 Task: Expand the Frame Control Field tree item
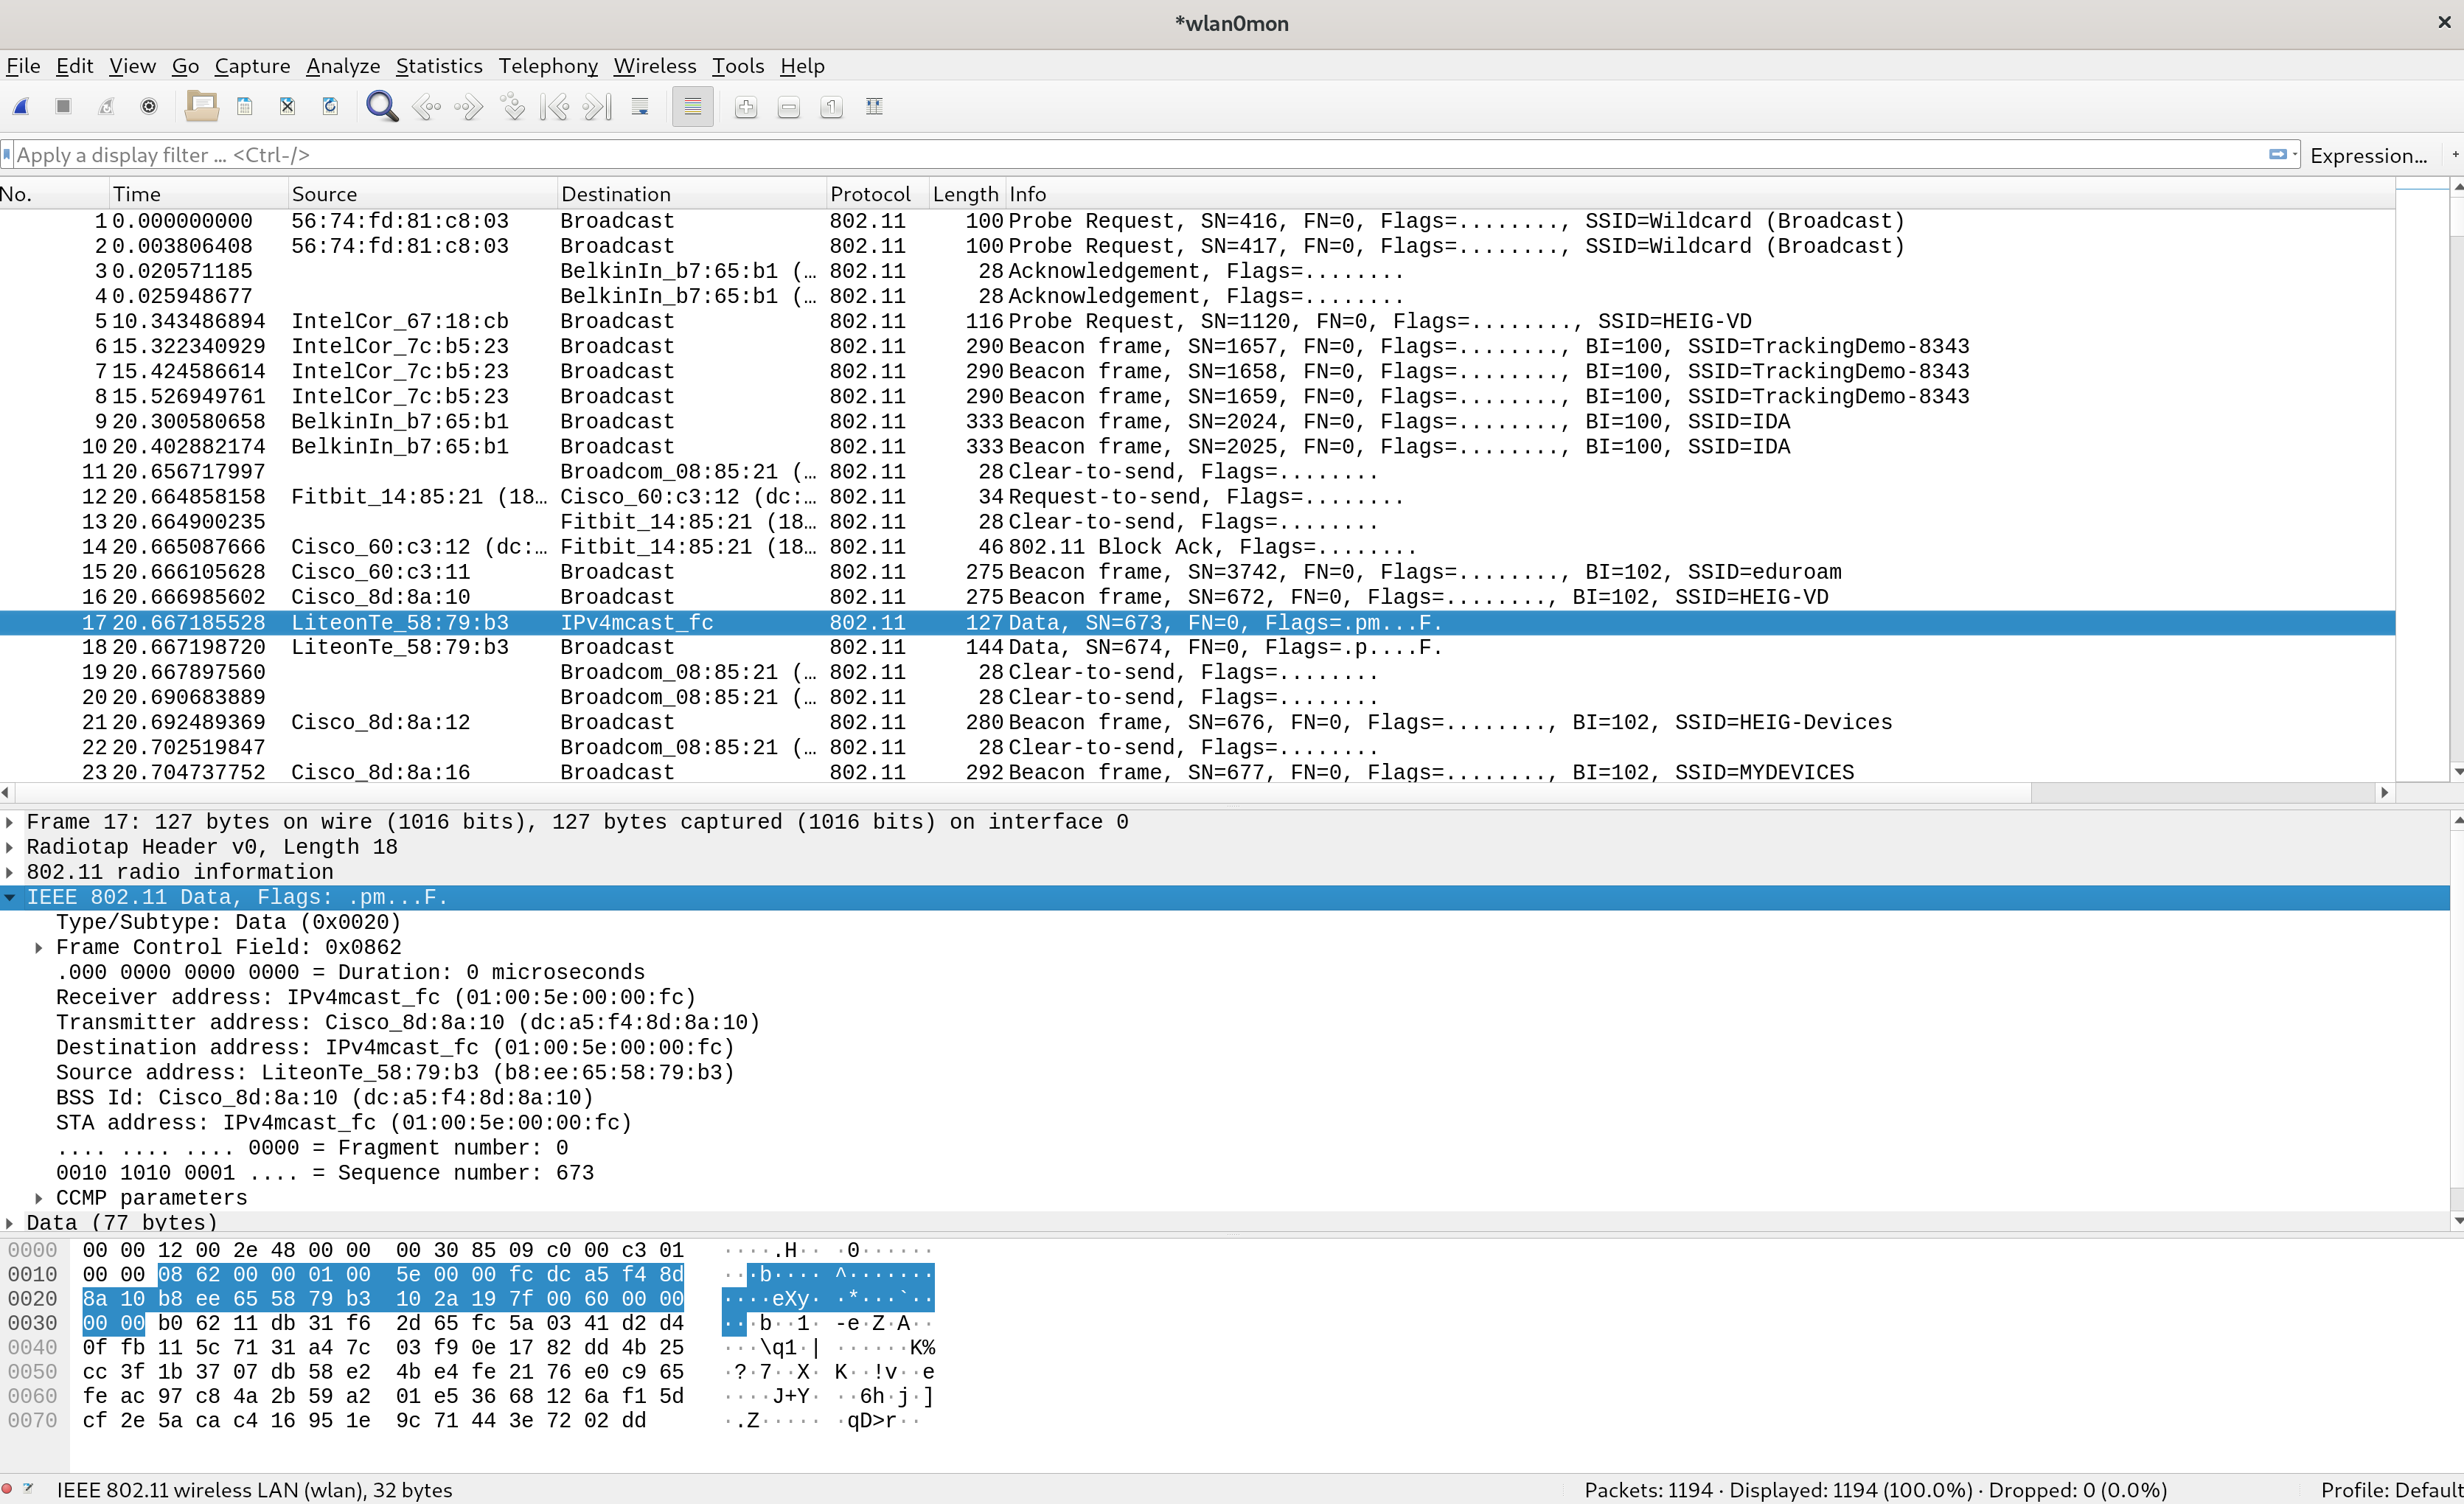pyautogui.click(x=39, y=947)
